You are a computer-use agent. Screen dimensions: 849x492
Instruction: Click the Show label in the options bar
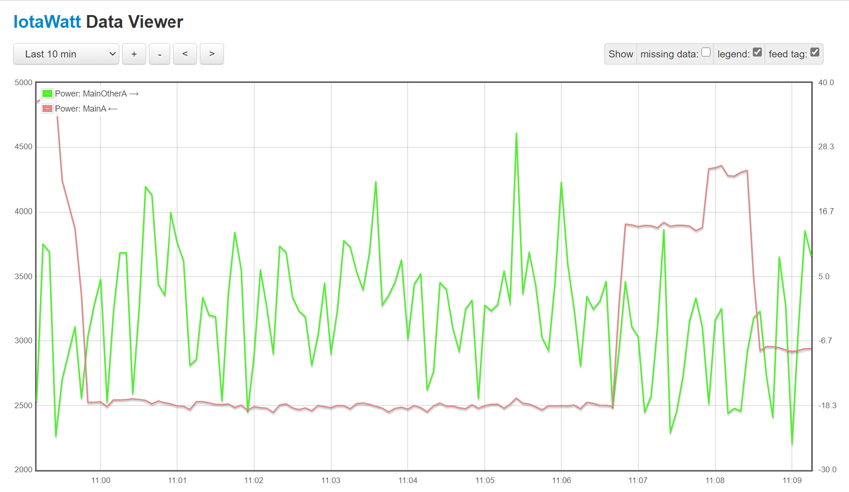620,54
